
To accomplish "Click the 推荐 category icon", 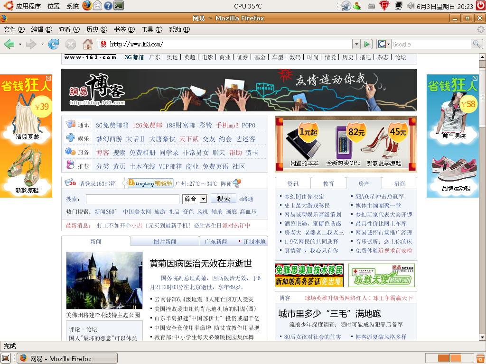I will point(71,164).
